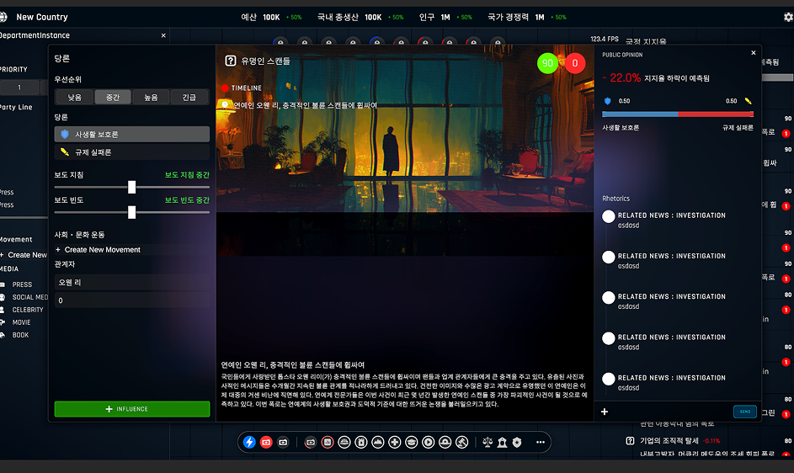The width and height of the screenshot is (794, 473).
Task: Toggle the first Related News rhetoric circle
Action: 609,217
